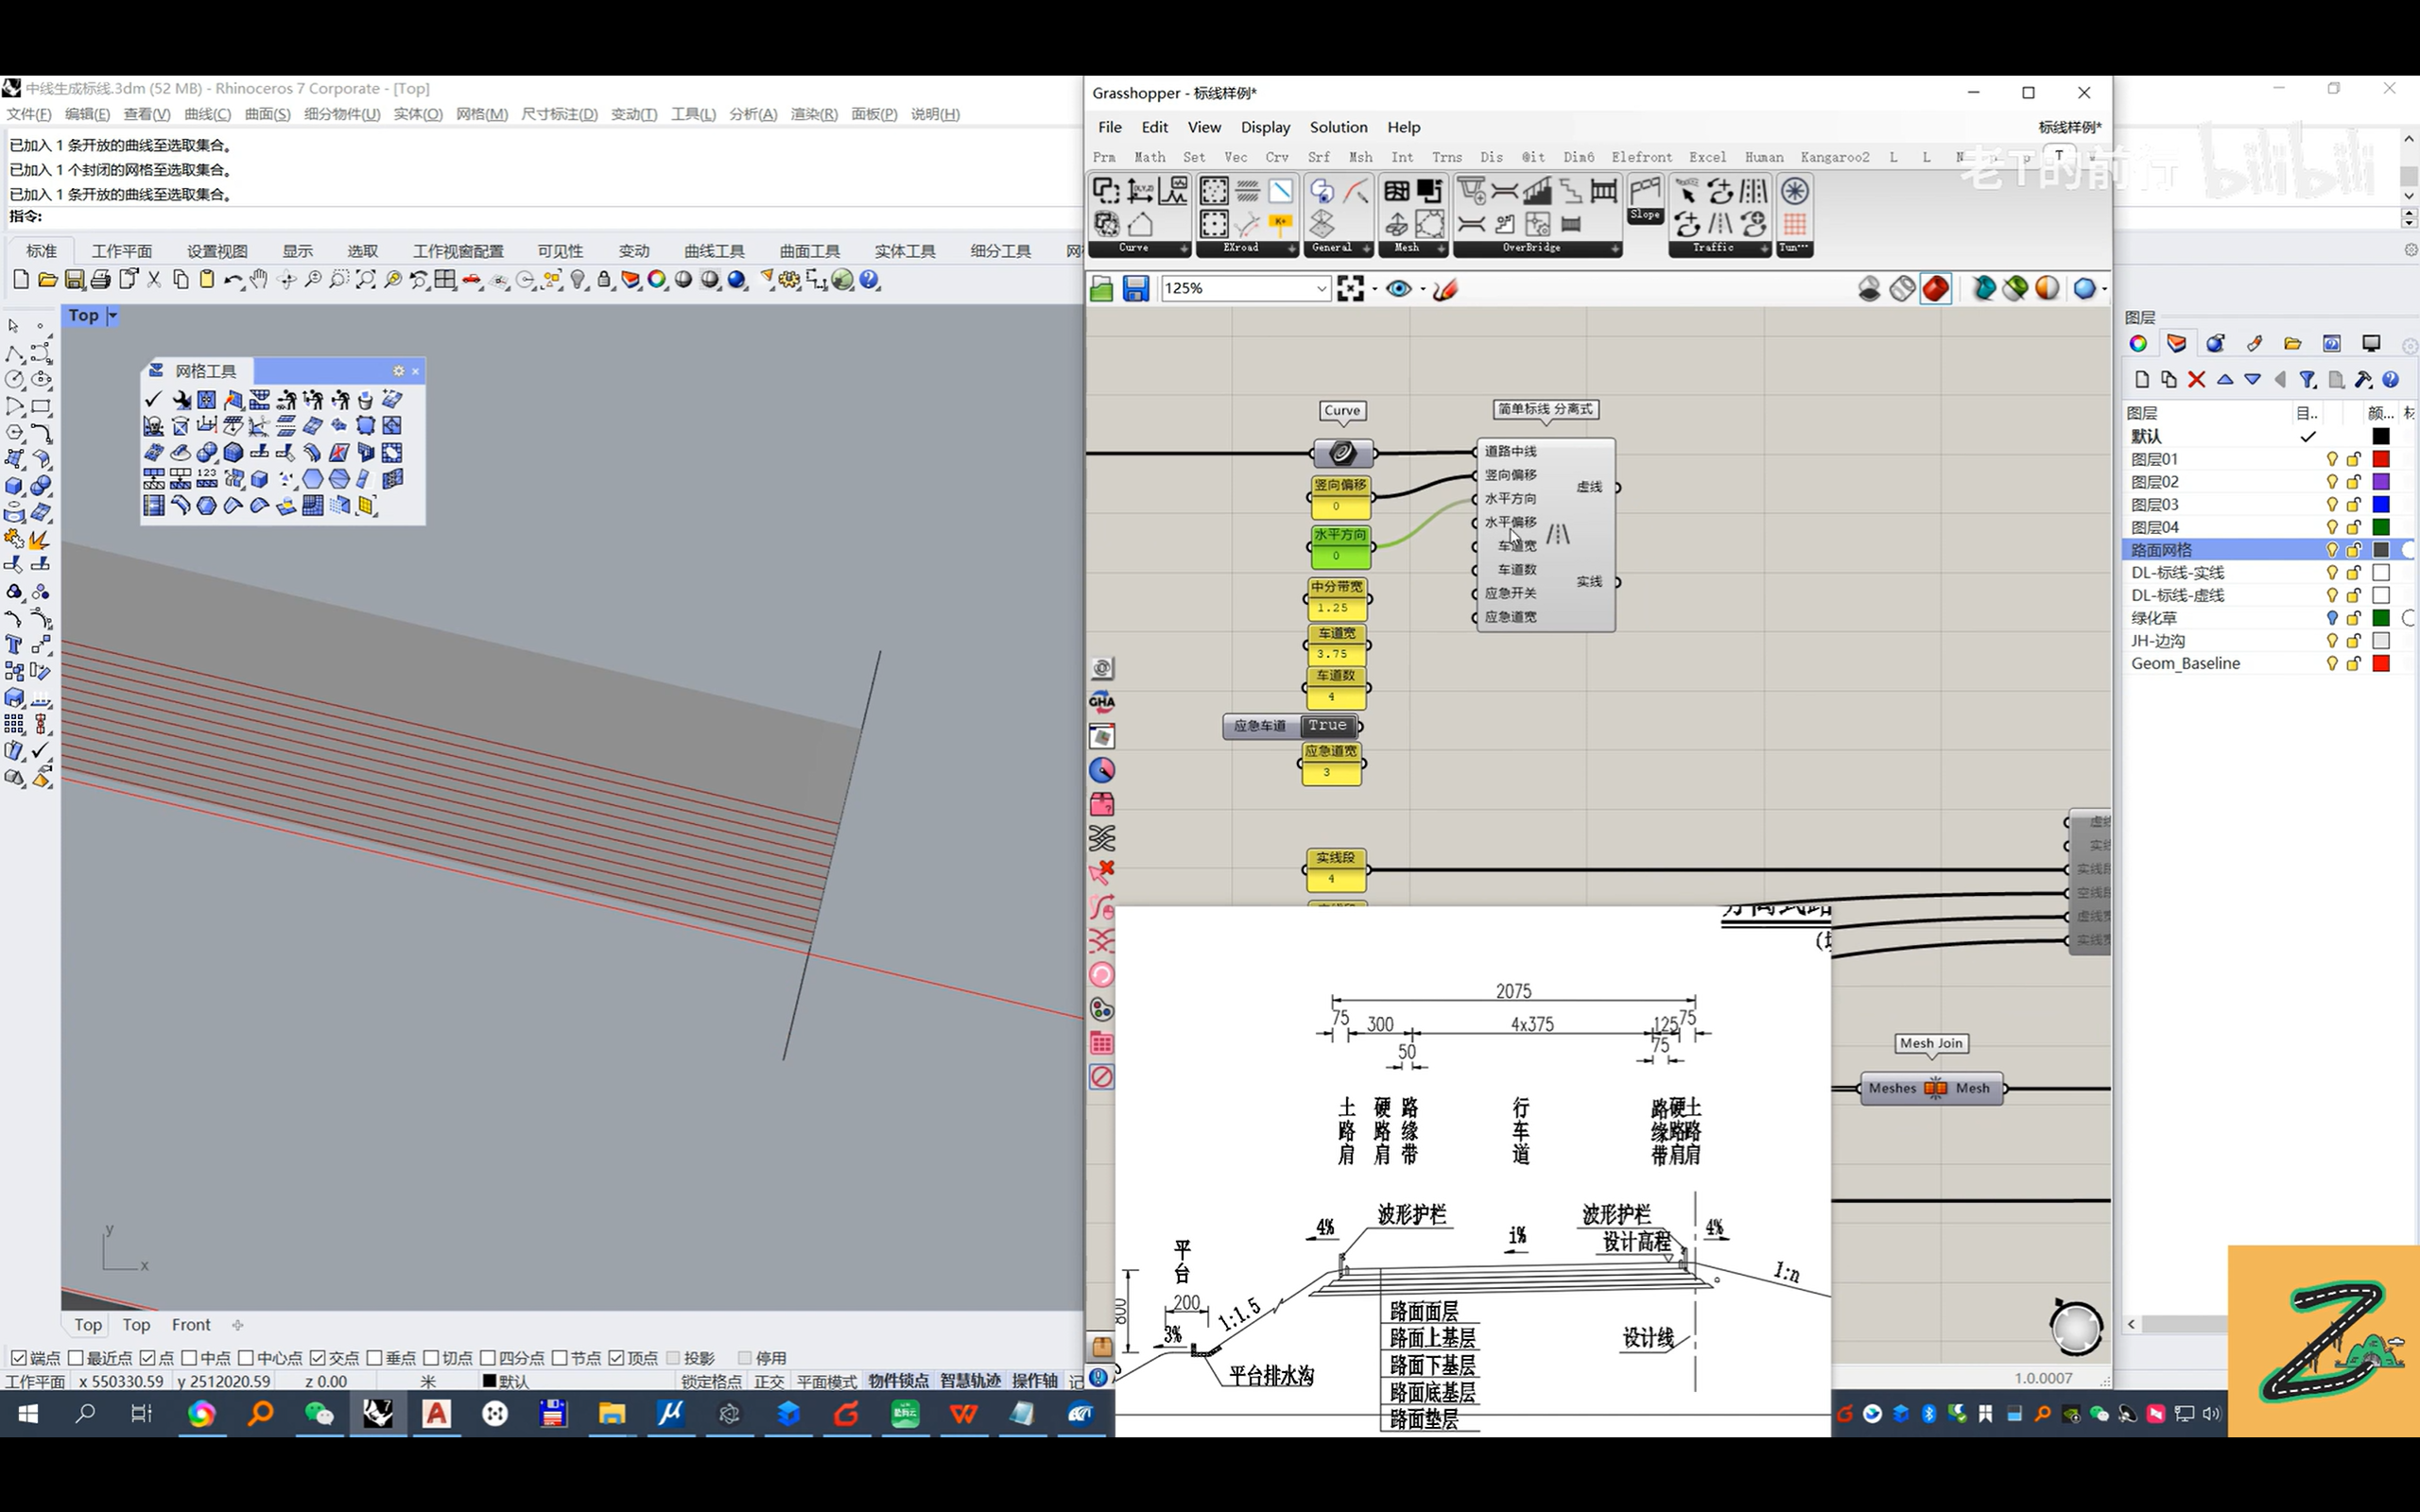The height and width of the screenshot is (1512, 2420).
Task: Hide the 绿化草 layer via bulb
Action: click(x=2331, y=618)
